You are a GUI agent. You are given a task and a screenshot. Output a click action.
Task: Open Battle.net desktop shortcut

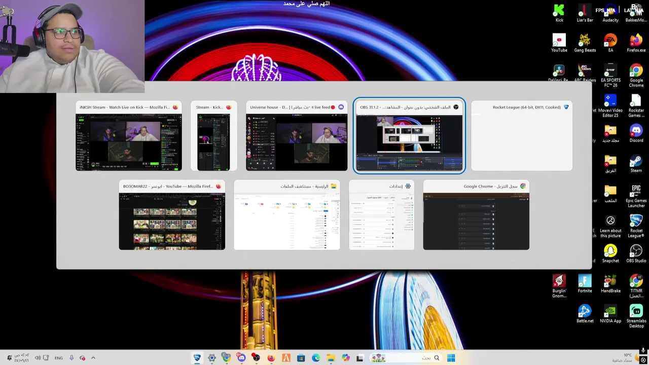(x=585, y=314)
